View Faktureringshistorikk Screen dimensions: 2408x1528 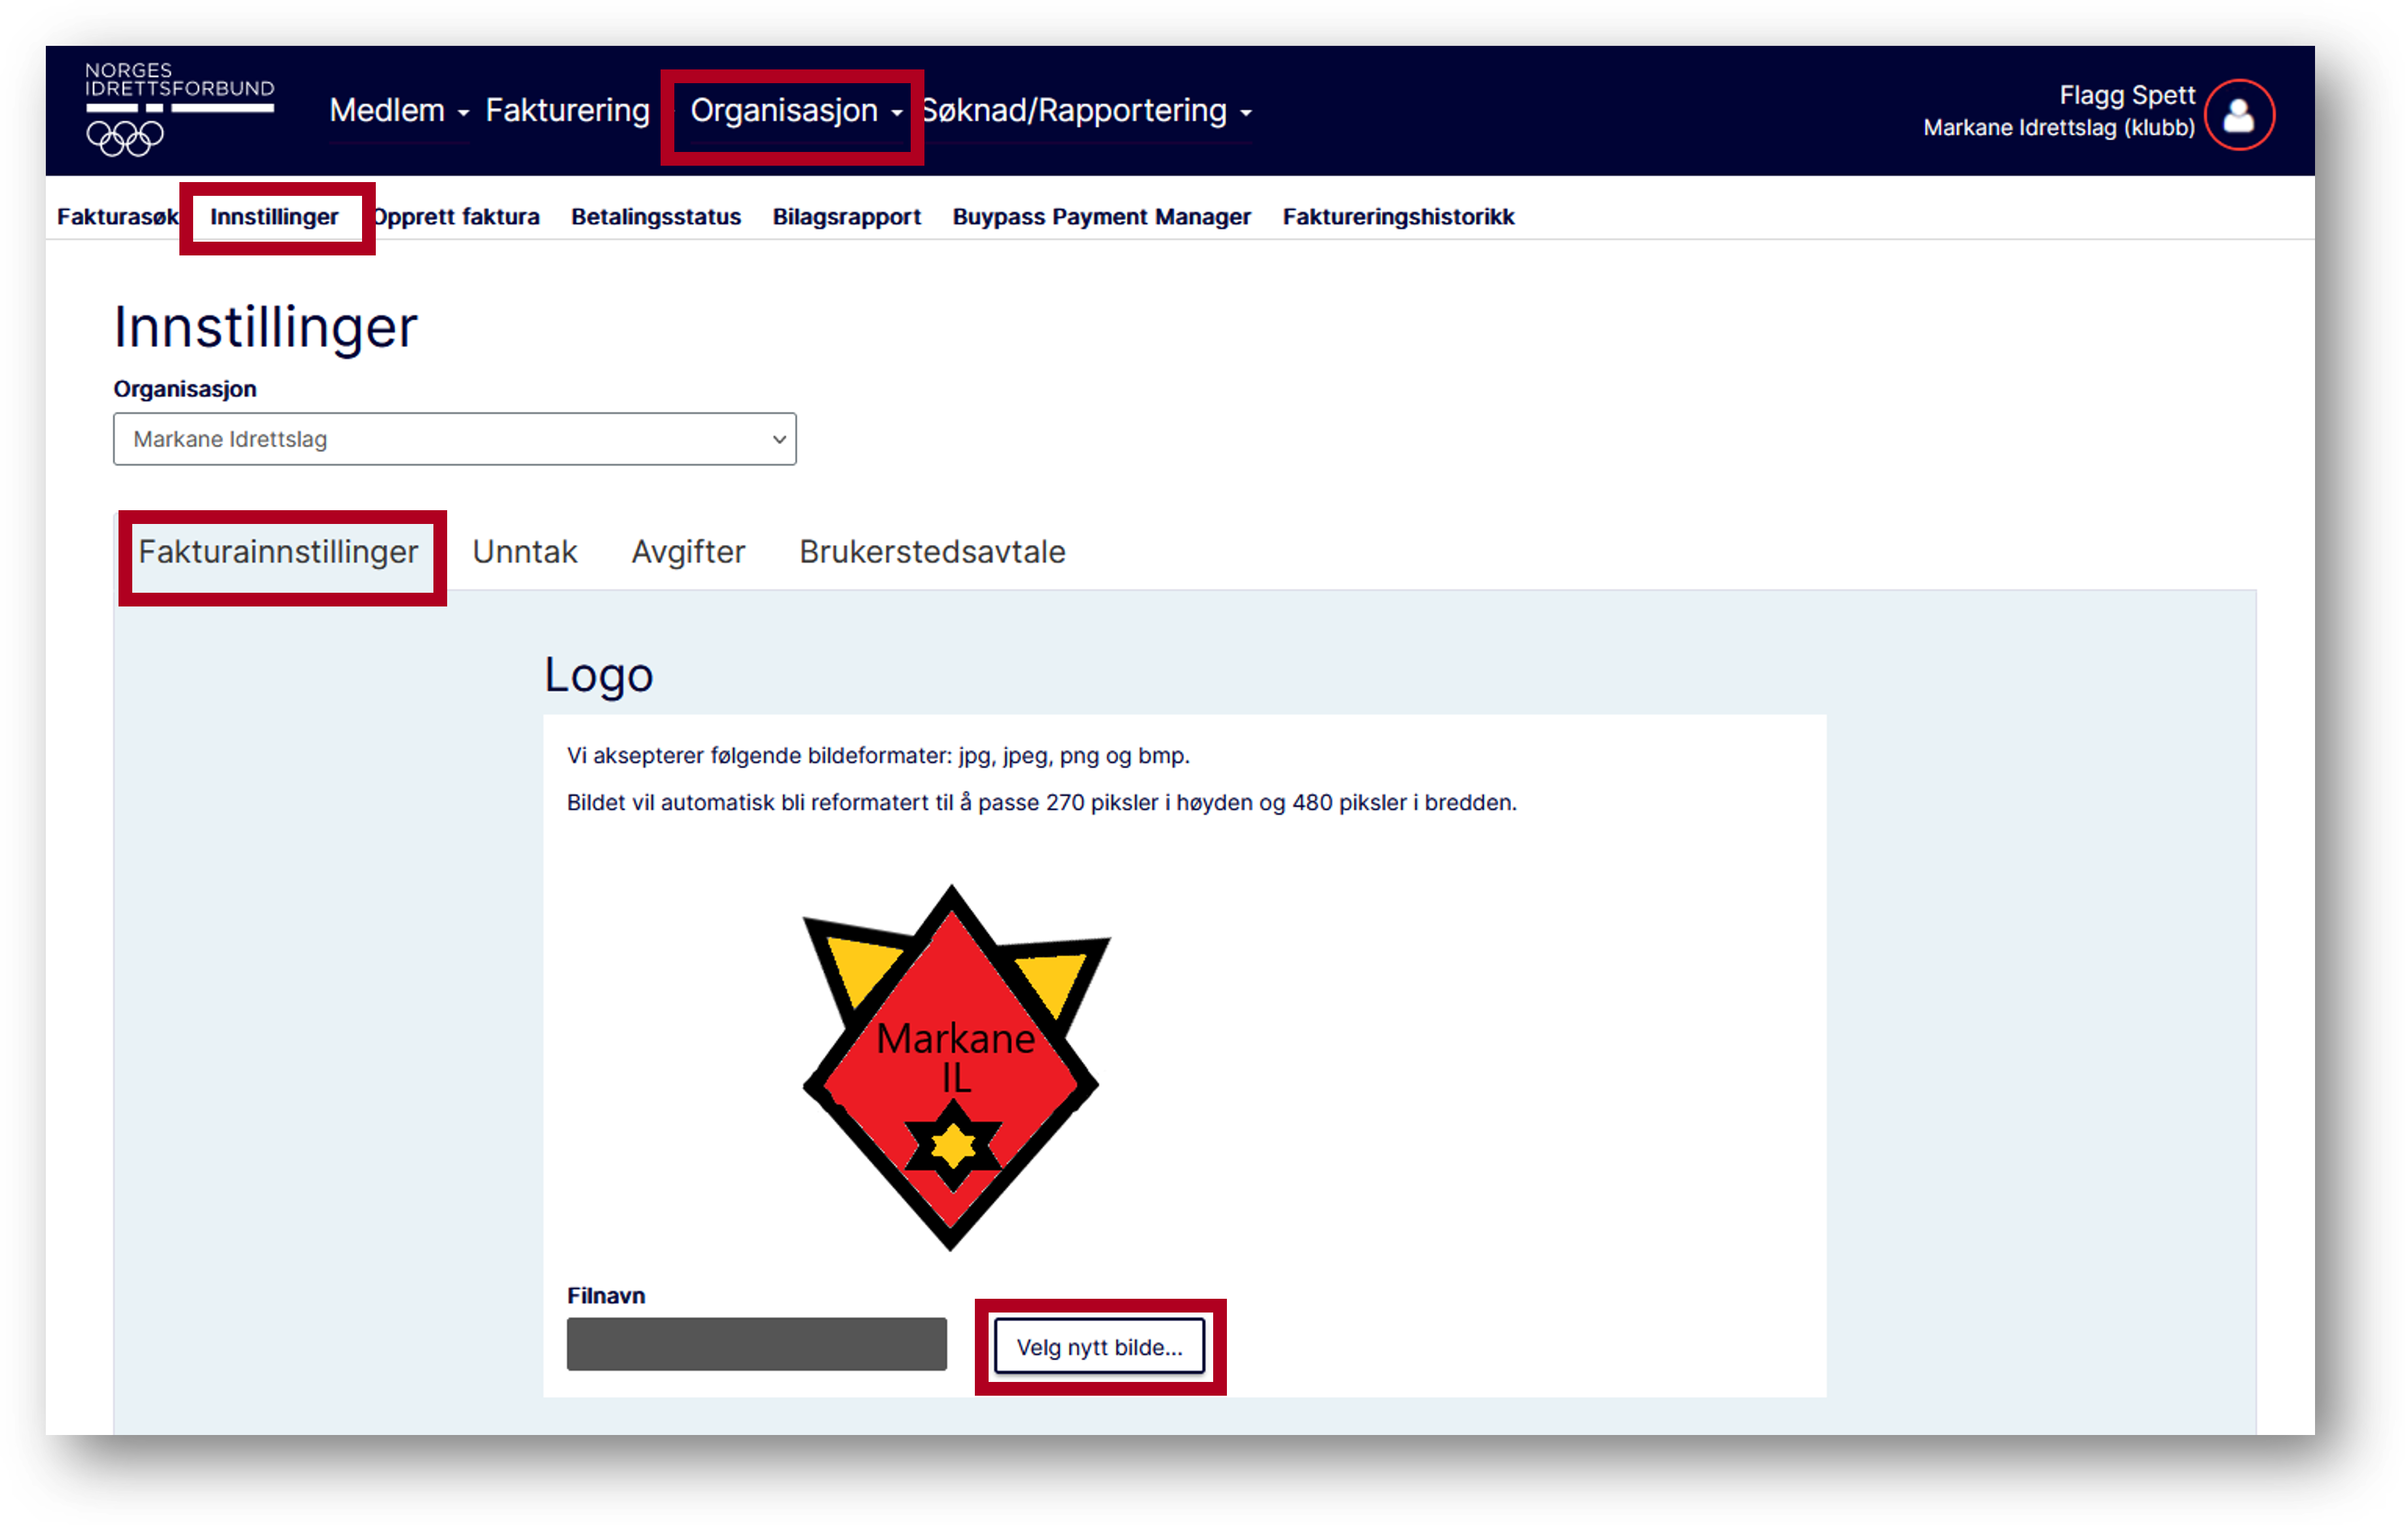1398,216
